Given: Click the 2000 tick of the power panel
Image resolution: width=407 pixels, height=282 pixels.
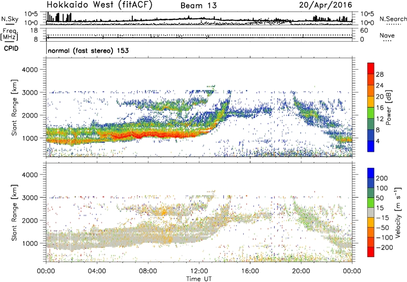Looking at the screenshot, I should pyautogui.click(x=30, y=115).
